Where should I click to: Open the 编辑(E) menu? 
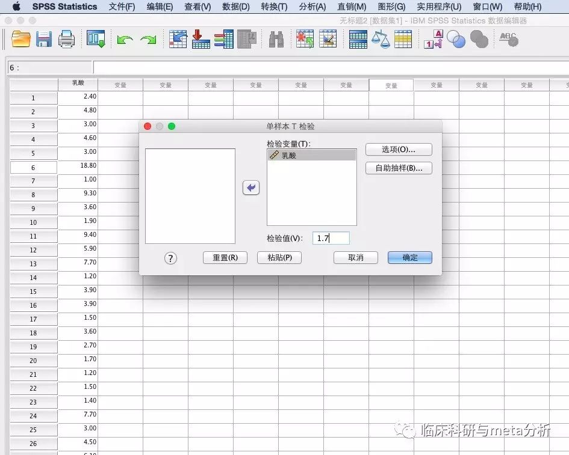coord(160,7)
